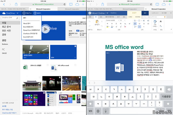Expand the chevron next to OneDrive logo
The height and width of the screenshot is (115, 173).
pyautogui.click(x=17, y=13)
